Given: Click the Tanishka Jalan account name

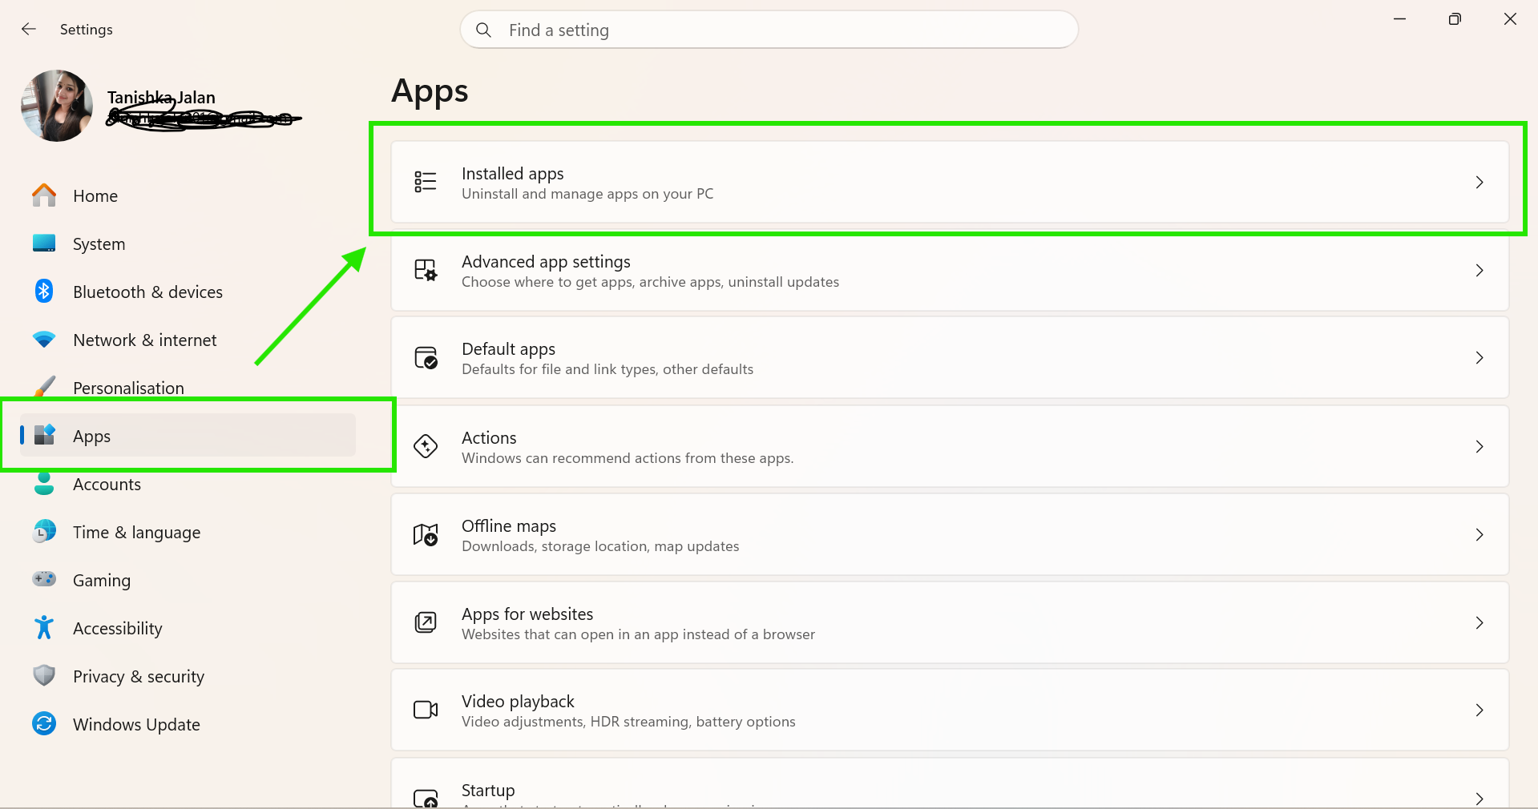Looking at the screenshot, I should pos(161,98).
